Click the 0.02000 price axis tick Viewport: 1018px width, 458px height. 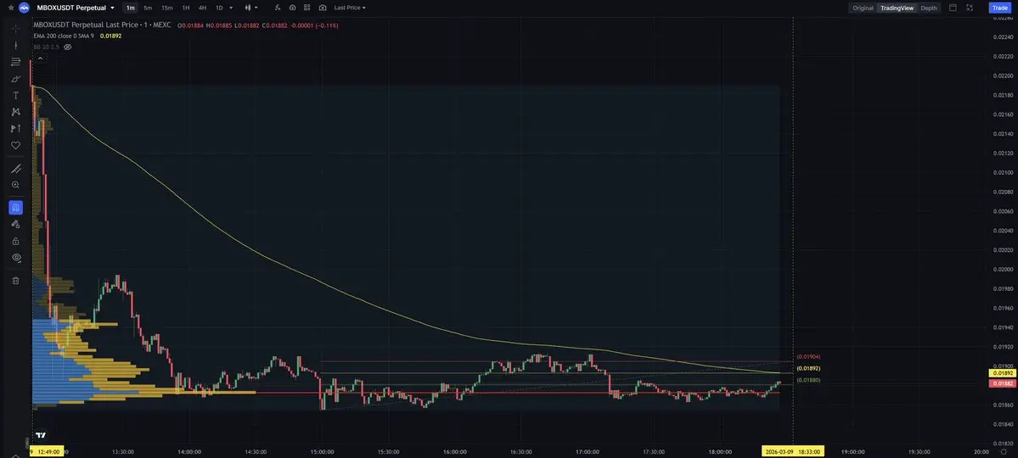click(1003, 269)
